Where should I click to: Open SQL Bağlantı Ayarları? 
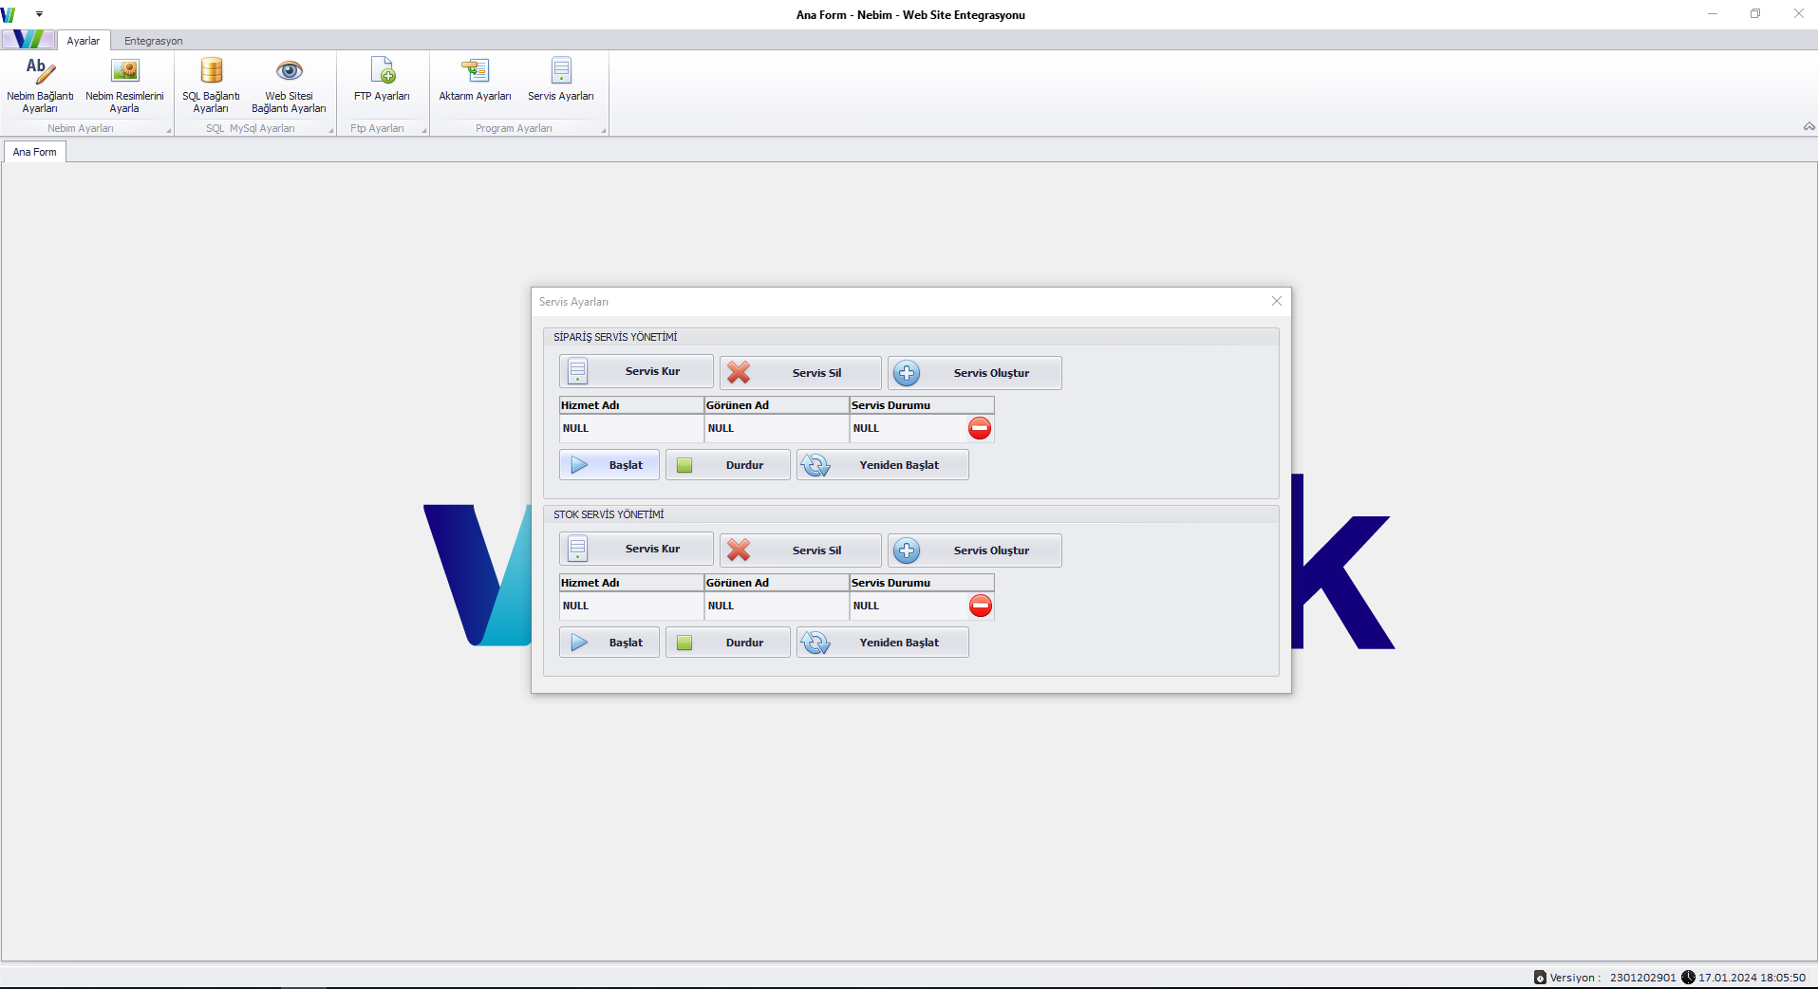click(211, 84)
